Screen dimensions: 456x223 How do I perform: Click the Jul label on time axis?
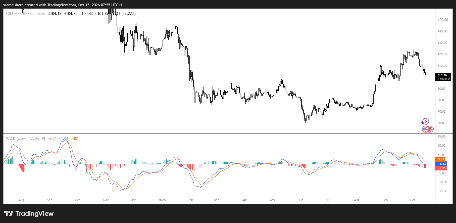[328, 200]
